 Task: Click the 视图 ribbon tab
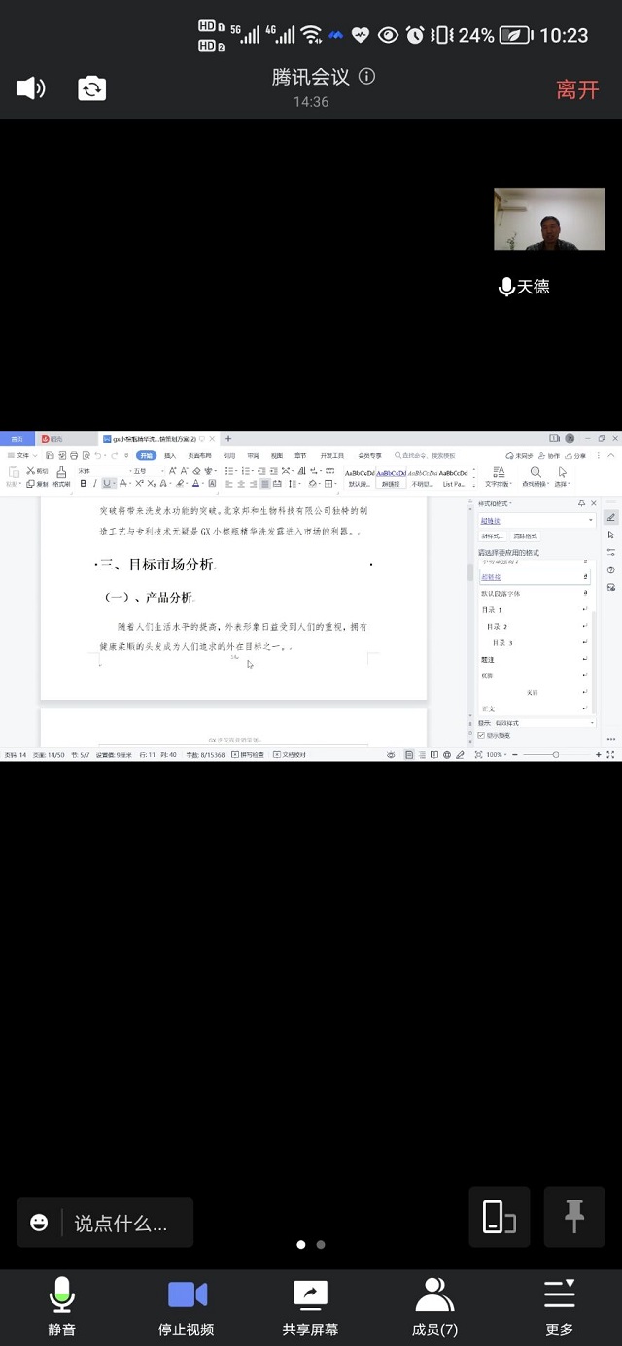pyautogui.click(x=277, y=455)
